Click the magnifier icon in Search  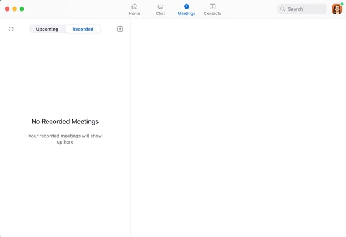tap(283, 9)
